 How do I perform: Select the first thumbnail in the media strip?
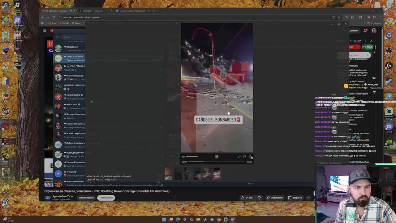point(168,174)
